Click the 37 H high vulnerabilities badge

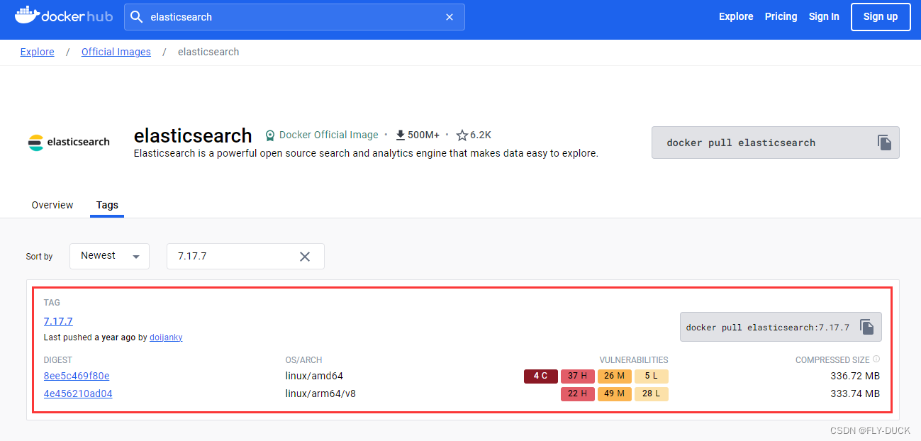(578, 376)
